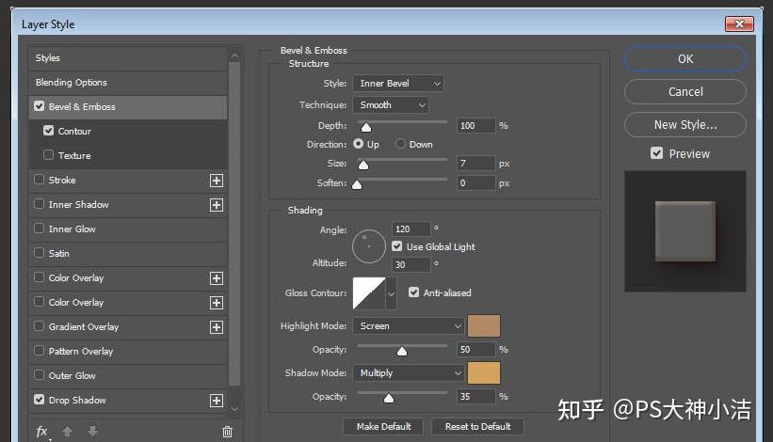
Task: Enable the Satin checkbox
Action: pos(40,253)
